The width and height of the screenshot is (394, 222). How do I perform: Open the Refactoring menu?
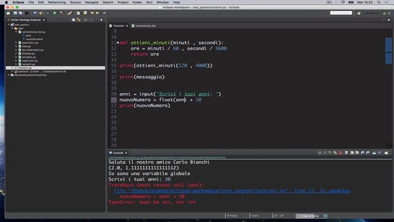57,2
